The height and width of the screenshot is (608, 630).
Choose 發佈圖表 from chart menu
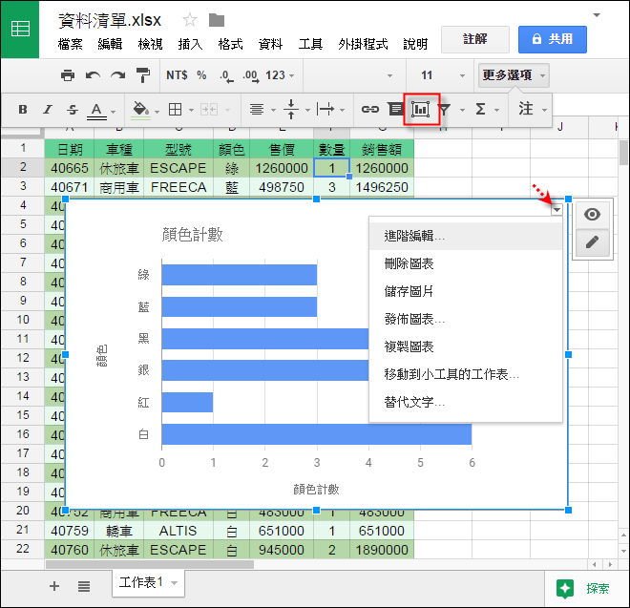click(465, 319)
